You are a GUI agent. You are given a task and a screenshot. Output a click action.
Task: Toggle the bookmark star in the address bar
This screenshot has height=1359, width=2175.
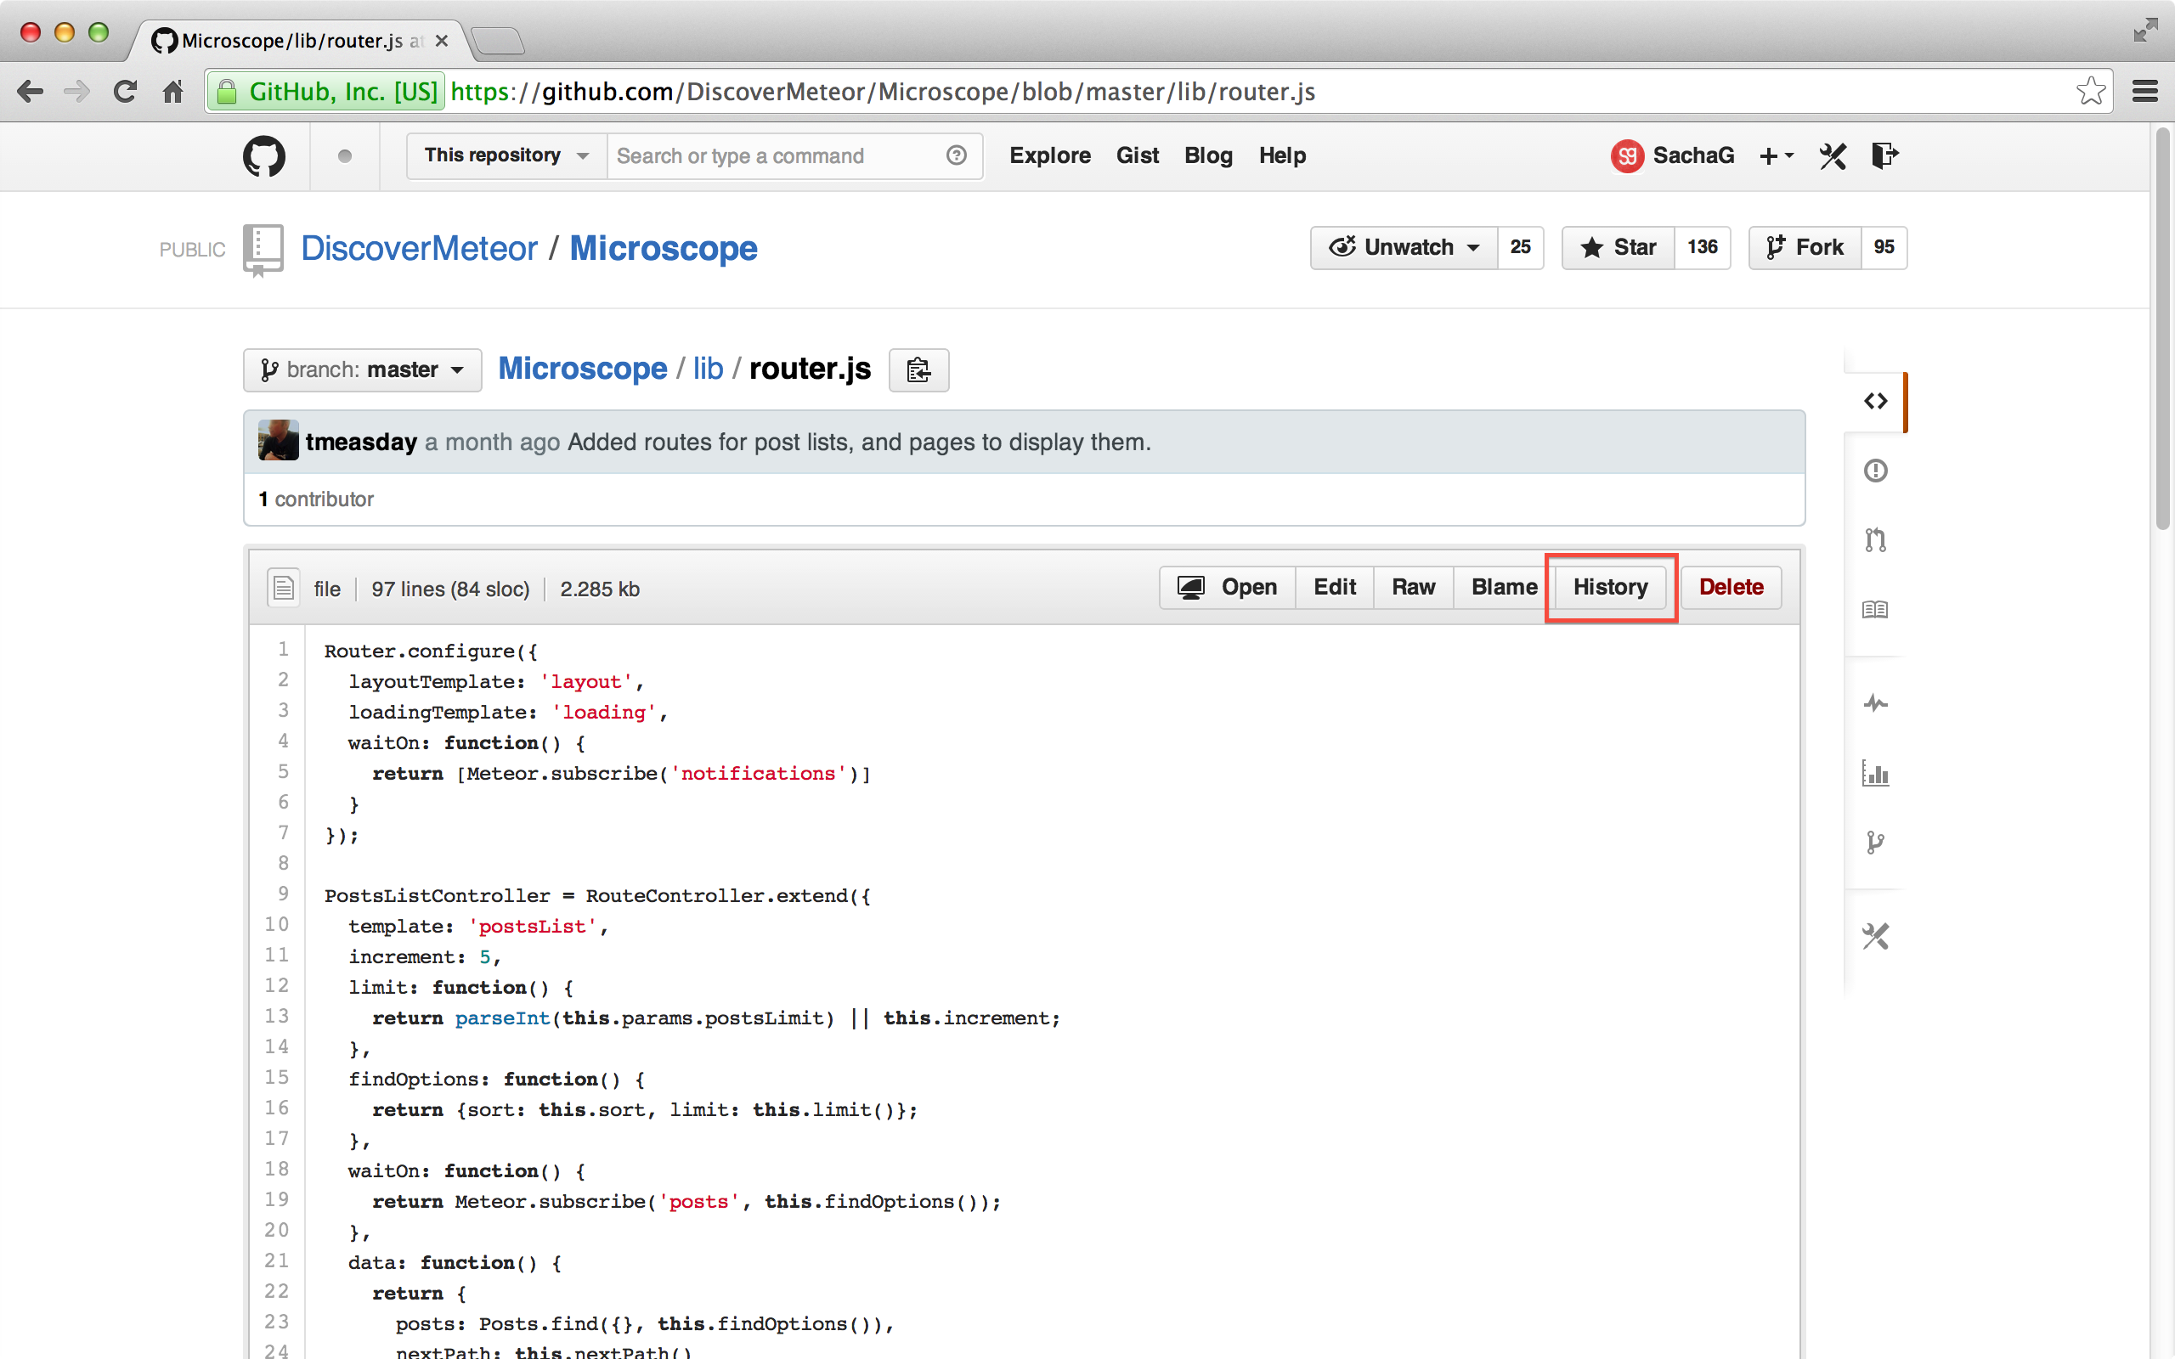point(2092,91)
